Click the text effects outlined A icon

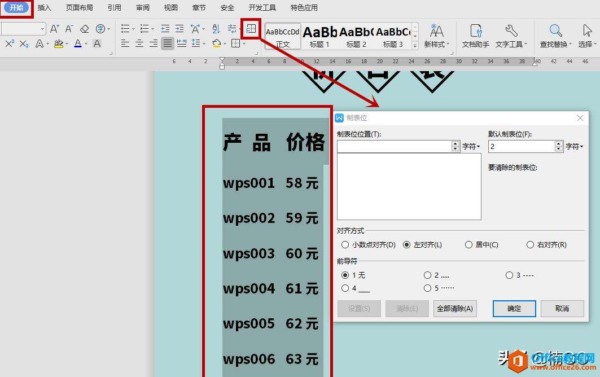tap(40, 43)
